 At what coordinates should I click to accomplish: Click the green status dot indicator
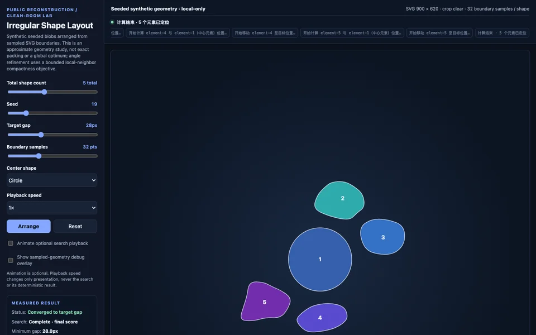click(112, 22)
